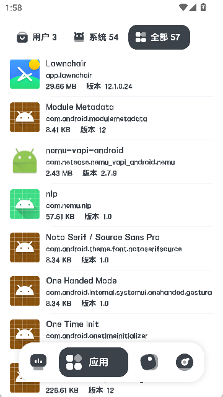Tap the Wi-Fi signal icon in status bar
Viewport: 223px width, 397px height.
tap(183, 7)
